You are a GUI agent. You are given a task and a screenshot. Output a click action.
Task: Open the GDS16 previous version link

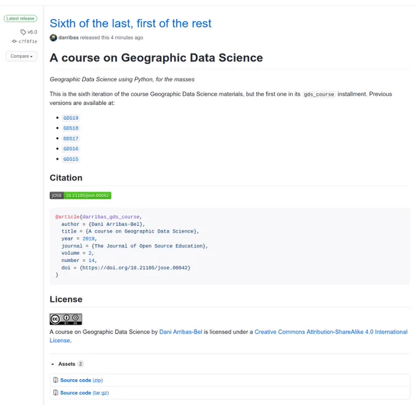tap(71, 149)
